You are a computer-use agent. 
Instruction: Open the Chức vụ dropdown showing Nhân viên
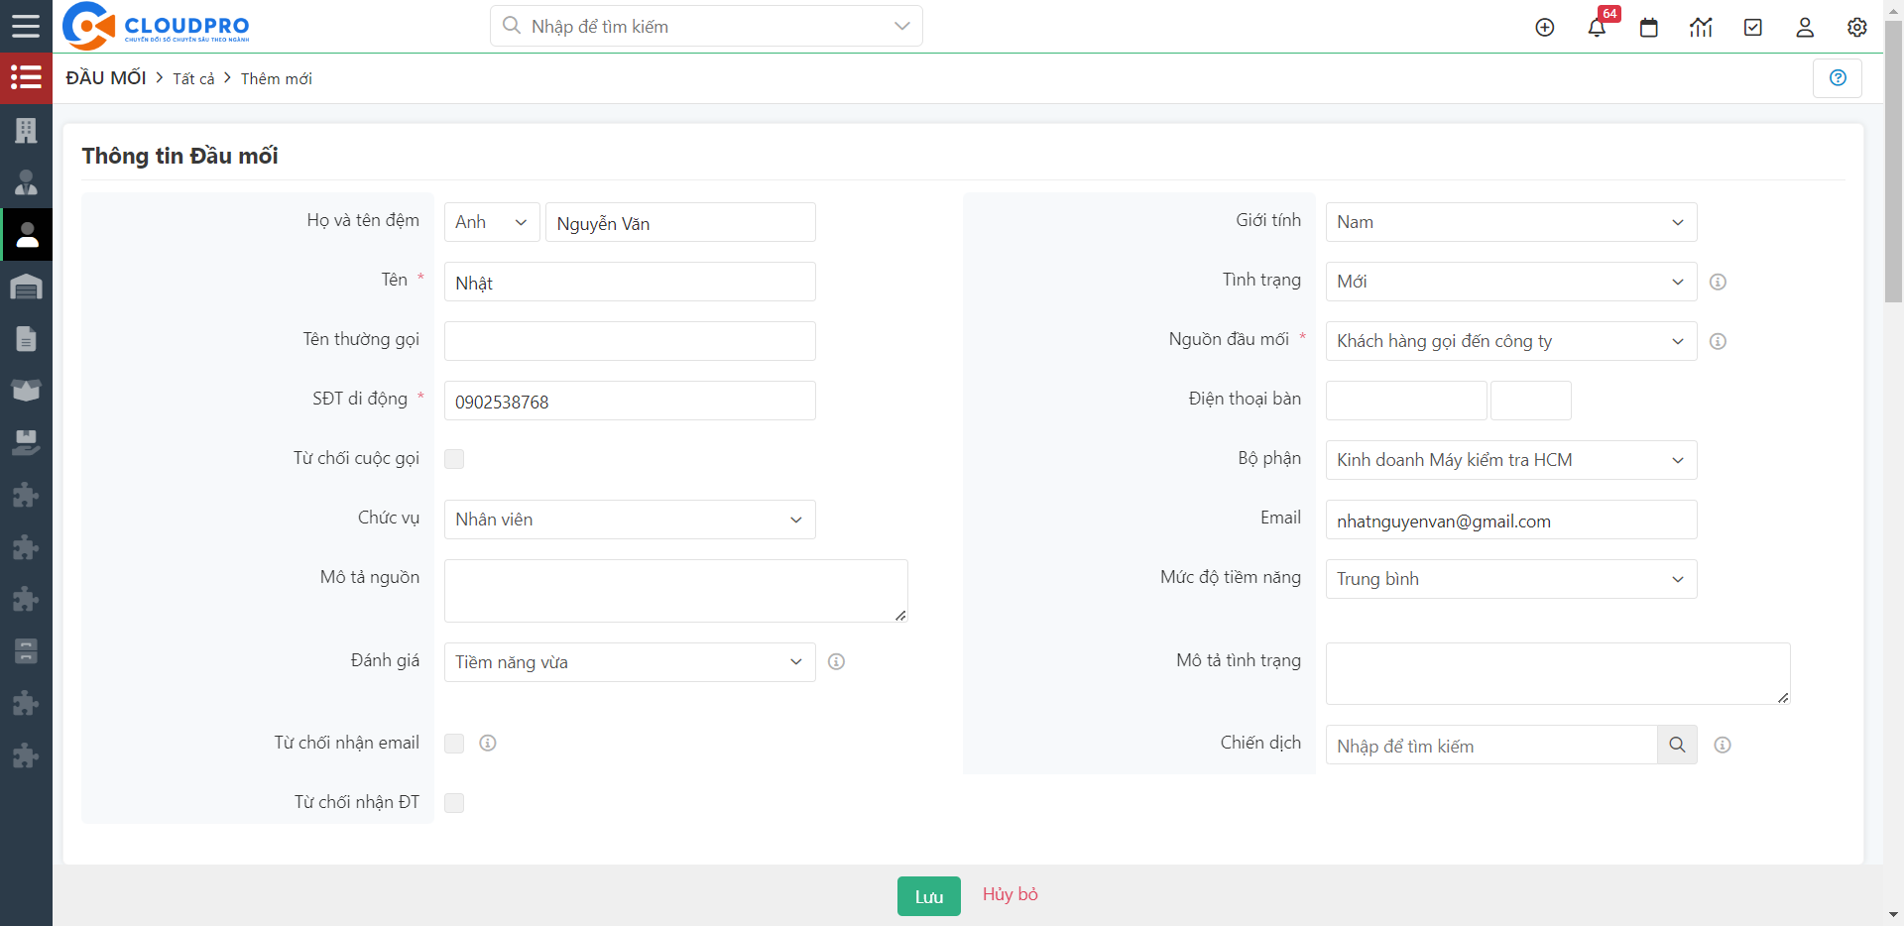coord(630,520)
